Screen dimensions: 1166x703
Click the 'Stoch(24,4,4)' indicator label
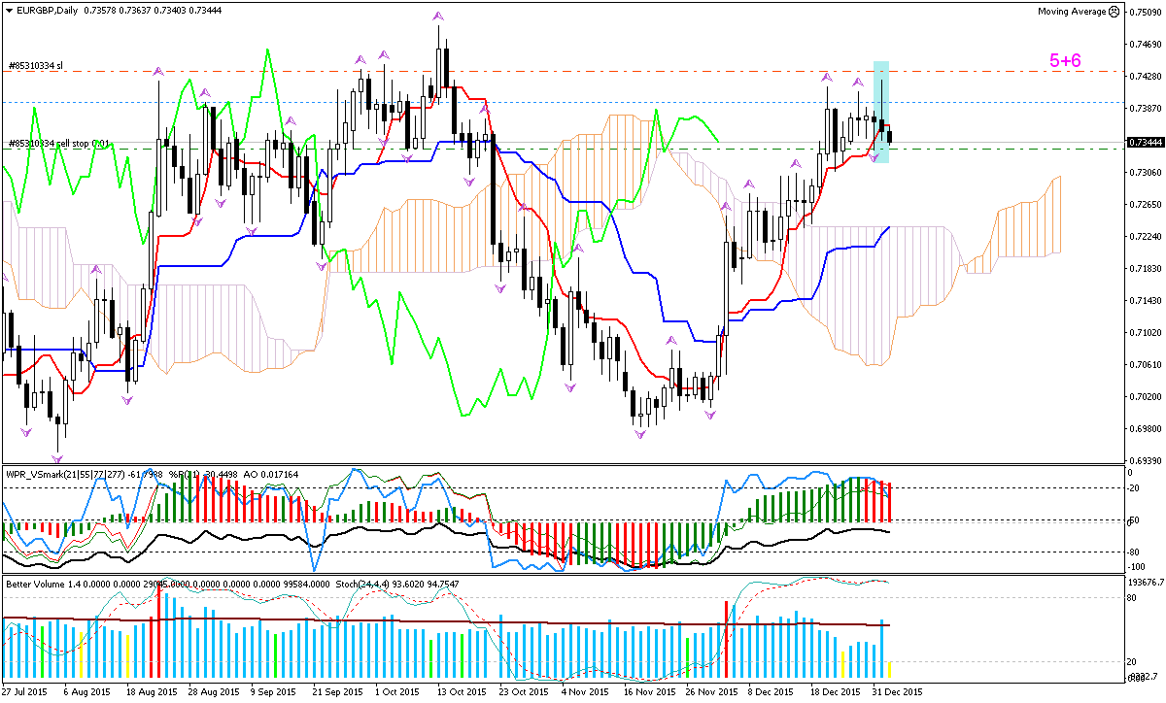tap(363, 584)
